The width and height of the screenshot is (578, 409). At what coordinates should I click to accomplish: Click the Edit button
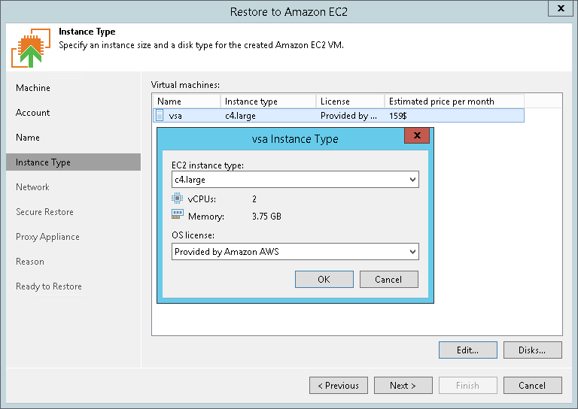click(x=468, y=350)
